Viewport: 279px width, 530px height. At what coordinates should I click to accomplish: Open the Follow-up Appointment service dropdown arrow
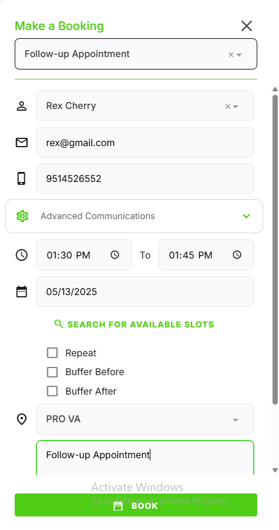239,55
